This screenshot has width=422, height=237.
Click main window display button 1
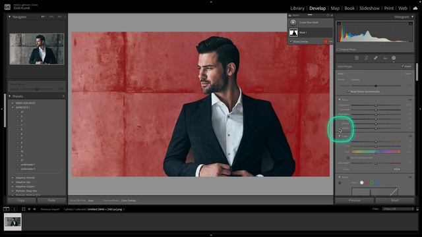click(6, 209)
